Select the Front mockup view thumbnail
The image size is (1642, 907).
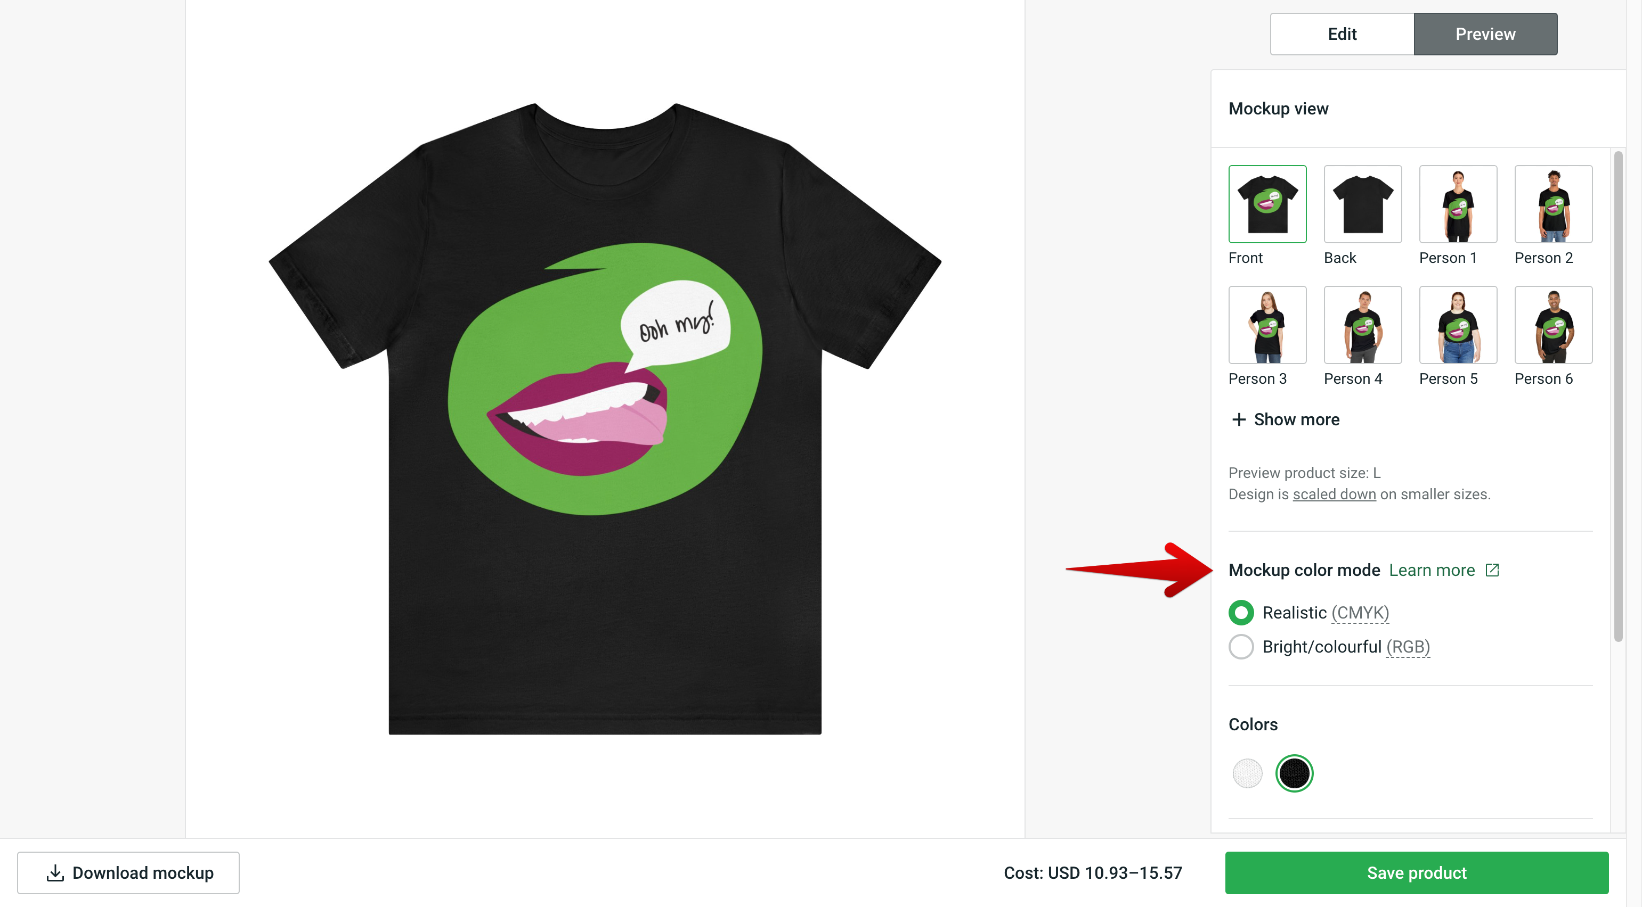click(x=1267, y=204)
